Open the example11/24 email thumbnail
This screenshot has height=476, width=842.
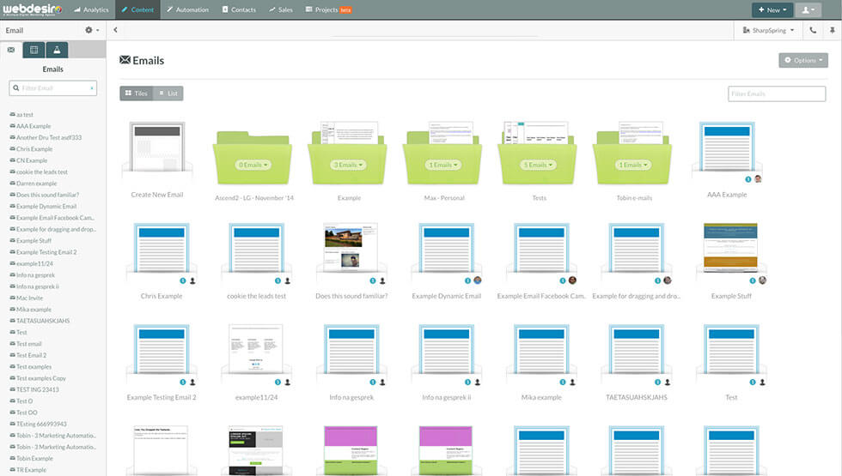click(256, 348)
